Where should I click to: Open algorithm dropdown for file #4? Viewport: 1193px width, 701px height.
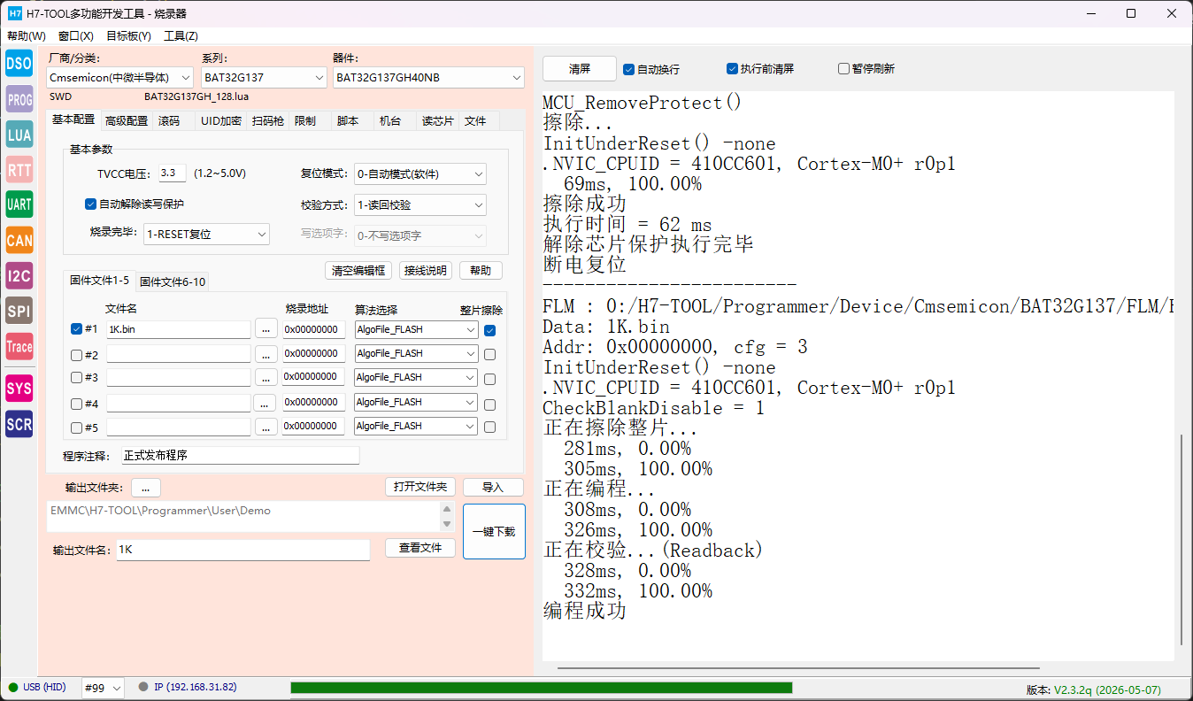[416, 402]
